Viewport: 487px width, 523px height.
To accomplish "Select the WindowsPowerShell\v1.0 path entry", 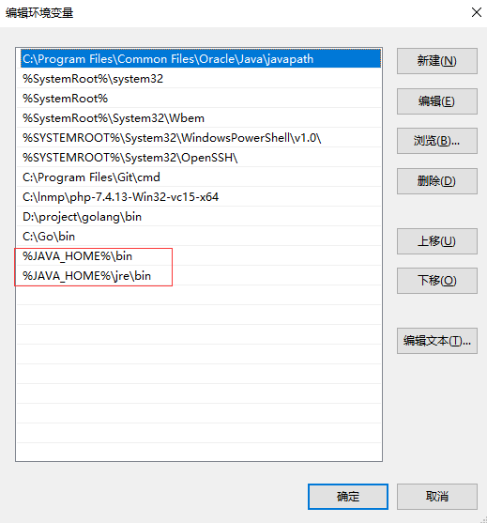I will [199, 138].
